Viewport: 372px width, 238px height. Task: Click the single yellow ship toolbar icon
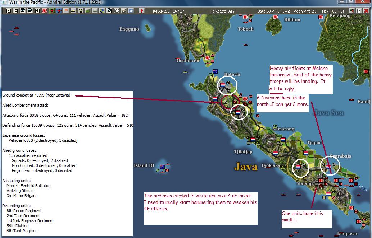(x=73, y=11)
